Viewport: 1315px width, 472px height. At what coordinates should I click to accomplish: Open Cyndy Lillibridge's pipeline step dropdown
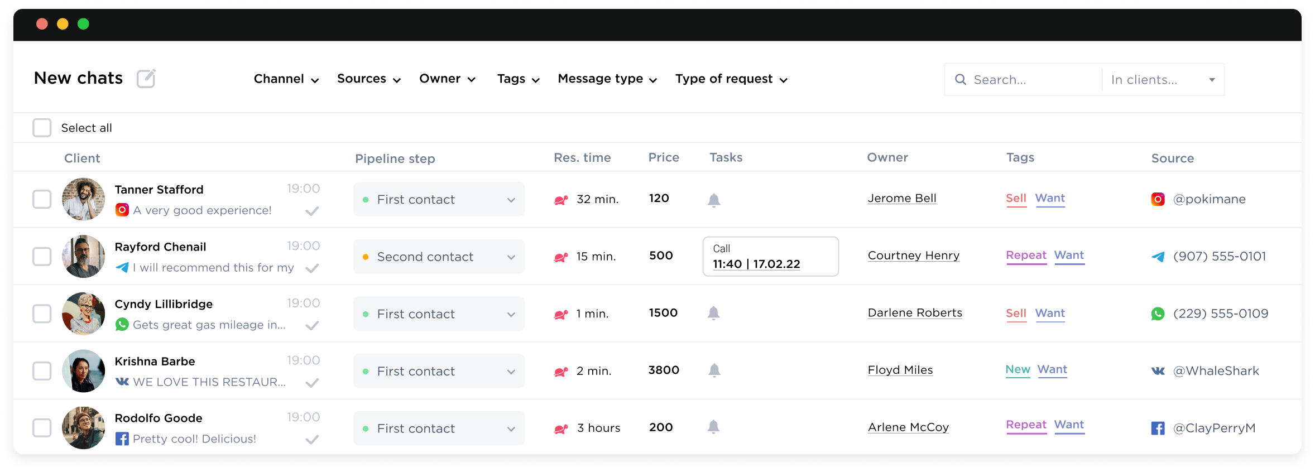pyautogui.click(x=439, y=314)
